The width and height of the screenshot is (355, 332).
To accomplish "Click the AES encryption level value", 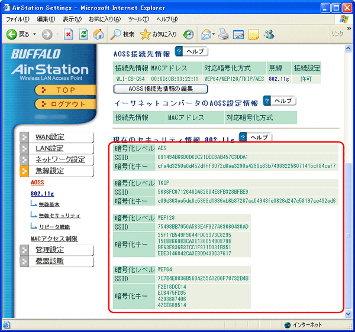I will pyautogui.click(x=162, y=148).
